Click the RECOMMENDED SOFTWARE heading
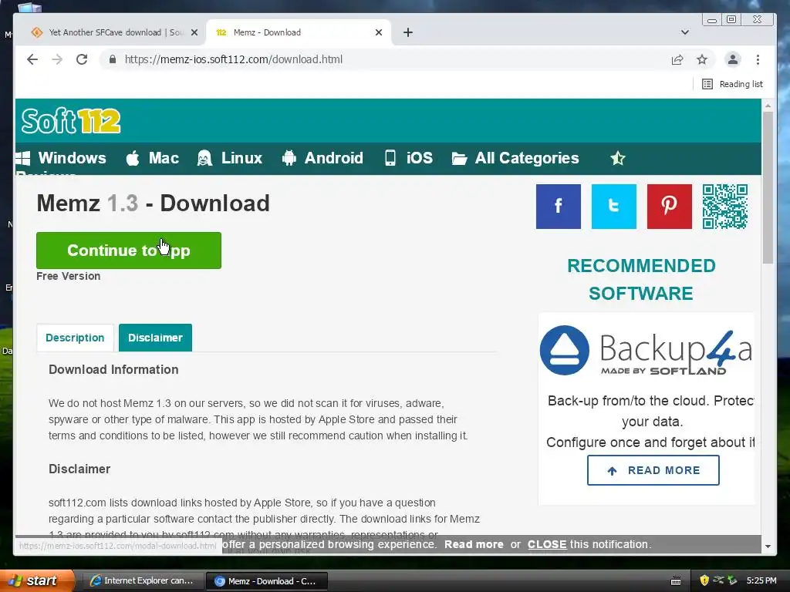 click(641, 279)
